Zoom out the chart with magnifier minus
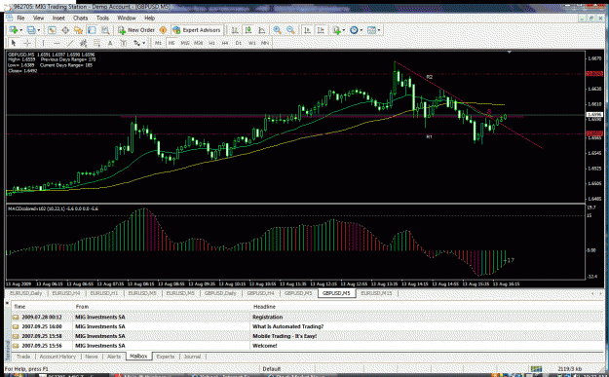Screen dimensions: 609x377 pos(290,30)
